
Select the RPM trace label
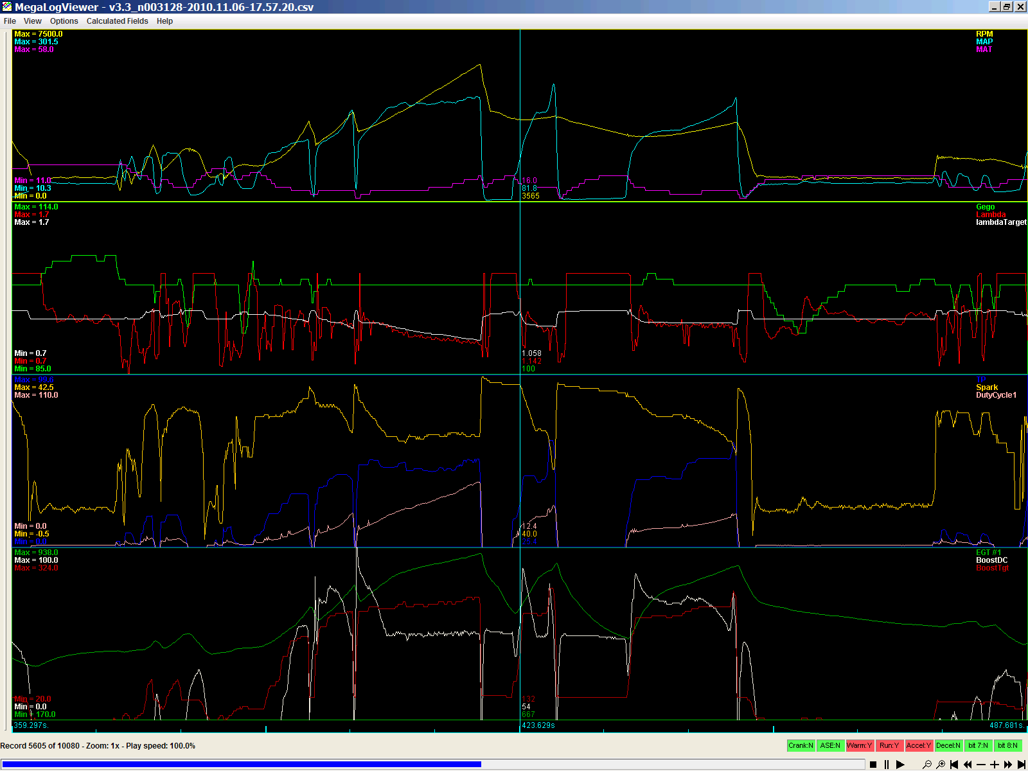pyautogui.click(x=984, y=34)
